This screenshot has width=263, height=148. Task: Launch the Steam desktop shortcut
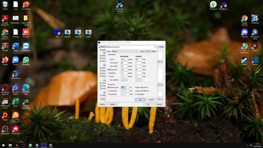point(245,61)
